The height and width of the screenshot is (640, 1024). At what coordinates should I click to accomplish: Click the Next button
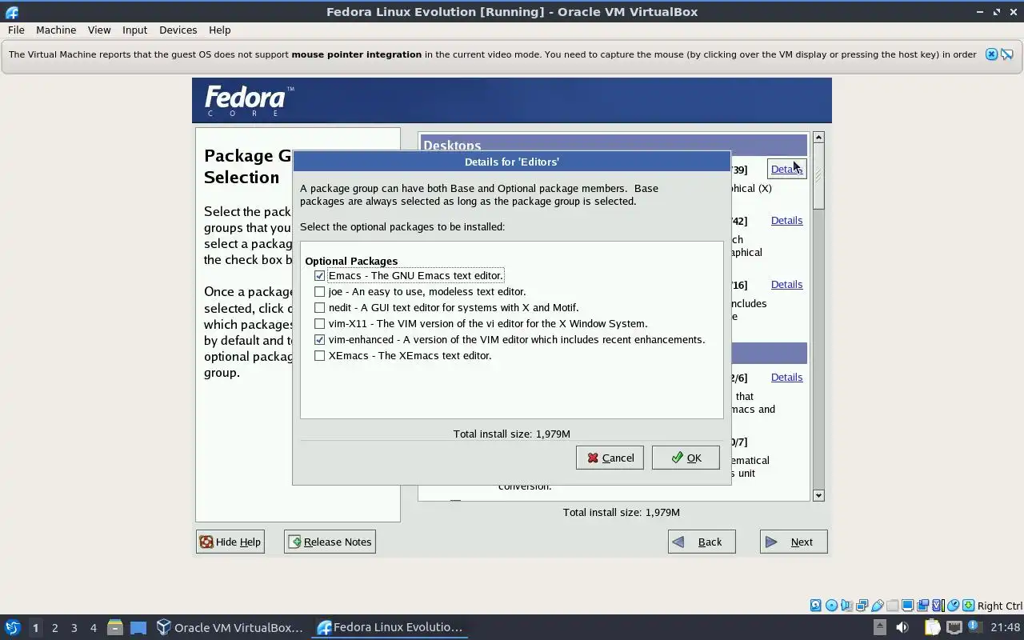(x=794, y=542)
